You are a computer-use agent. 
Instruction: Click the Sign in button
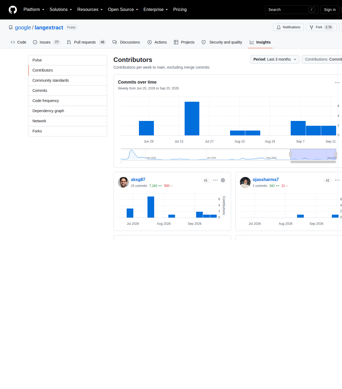point(330,10)
